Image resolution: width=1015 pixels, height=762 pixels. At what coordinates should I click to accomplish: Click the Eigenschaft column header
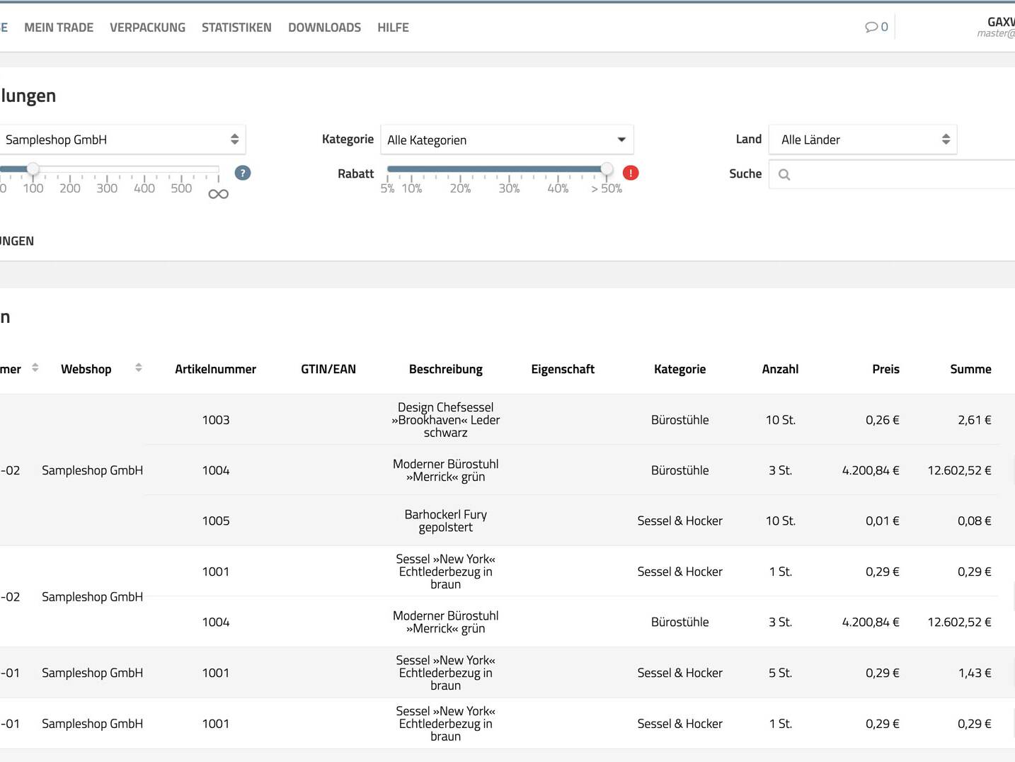[563, 369]
